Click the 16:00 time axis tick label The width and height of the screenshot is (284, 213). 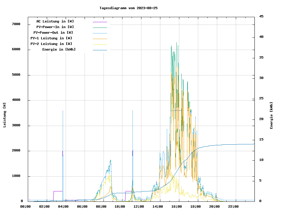pyautogui.click(x=177, y=206)
